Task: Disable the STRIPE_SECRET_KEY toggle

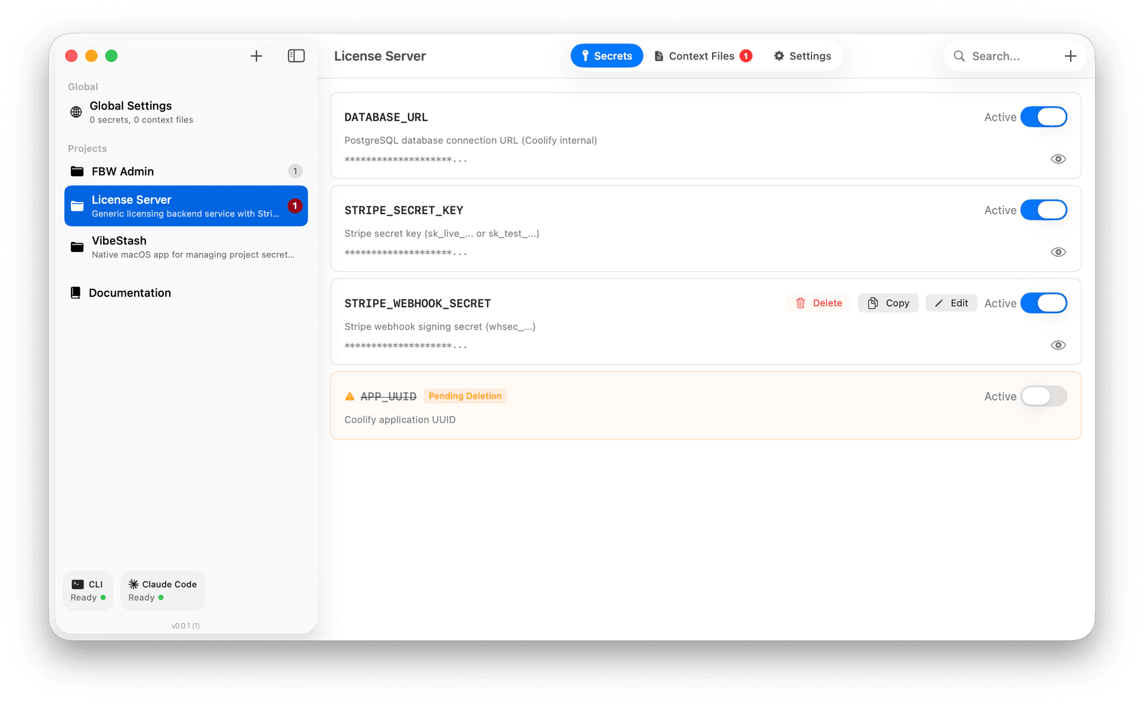Action: (1044, 210)
